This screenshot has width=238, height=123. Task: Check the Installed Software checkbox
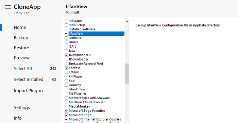pyautogui.click(x=66, y=29)
